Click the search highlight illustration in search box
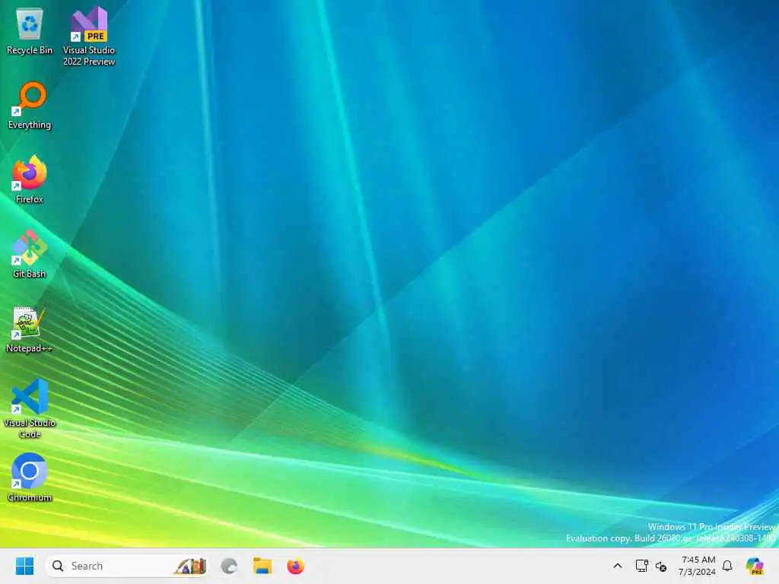The width and height of the screenshot is (779, 584). pos(189,566)
